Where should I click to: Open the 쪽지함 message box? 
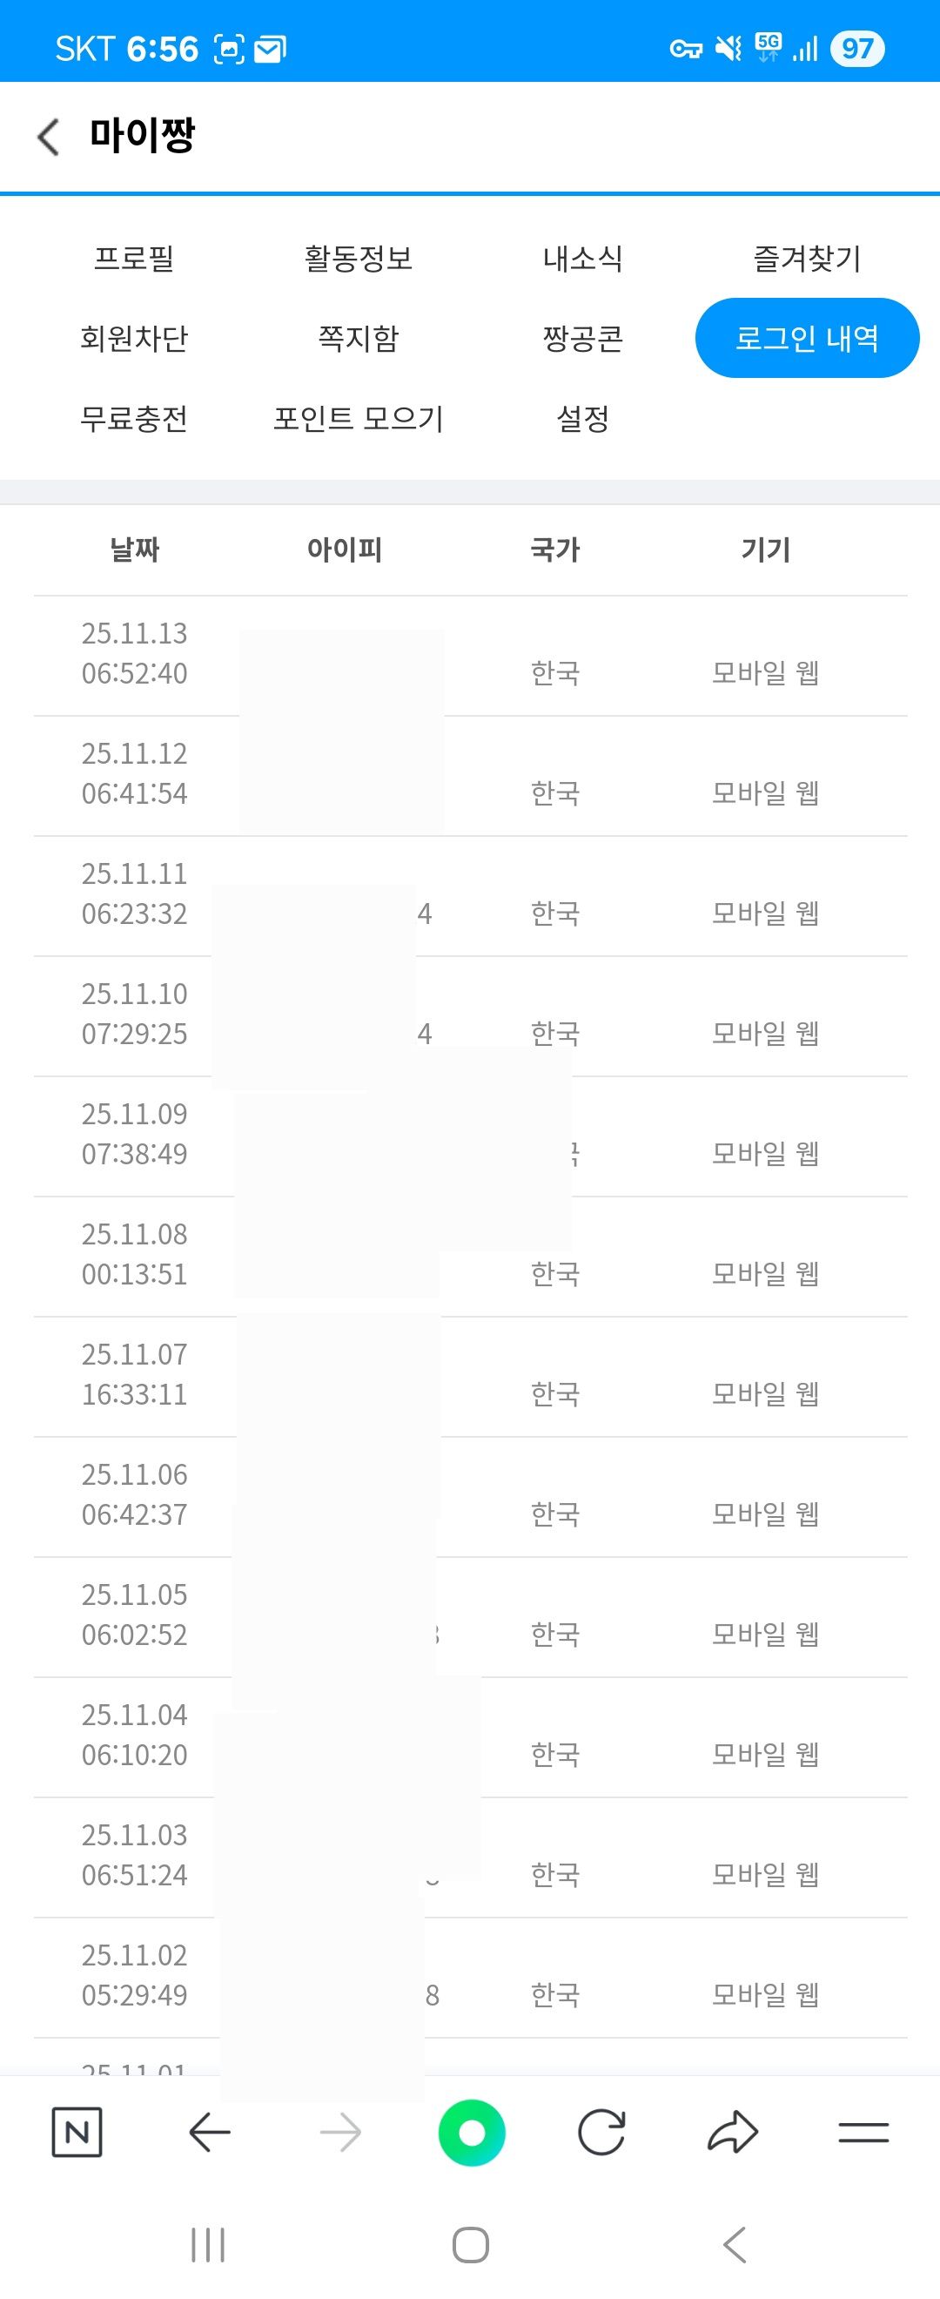(359, 338)
